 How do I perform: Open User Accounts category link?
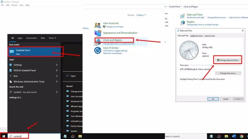[111, 23]
